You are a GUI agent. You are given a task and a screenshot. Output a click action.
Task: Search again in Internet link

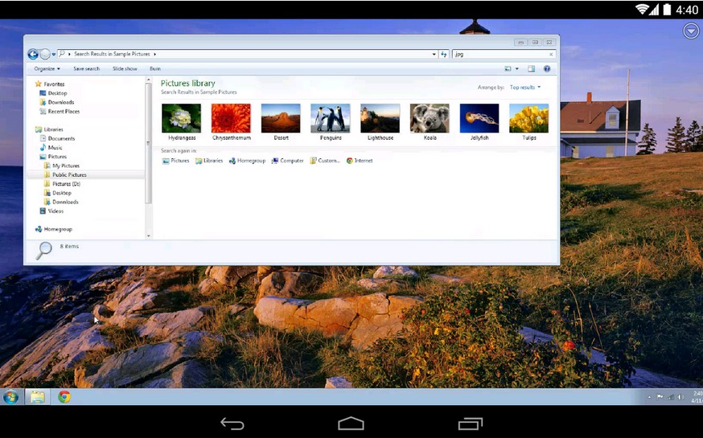click(360, 161)
